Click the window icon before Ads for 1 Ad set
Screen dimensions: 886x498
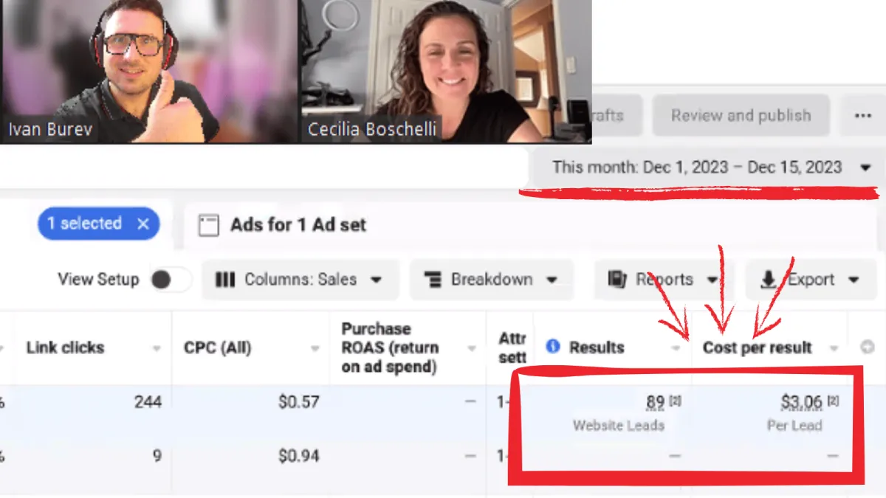click(209, 226)
